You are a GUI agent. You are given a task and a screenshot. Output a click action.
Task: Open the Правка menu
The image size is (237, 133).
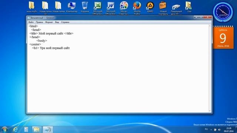point(39,22)
